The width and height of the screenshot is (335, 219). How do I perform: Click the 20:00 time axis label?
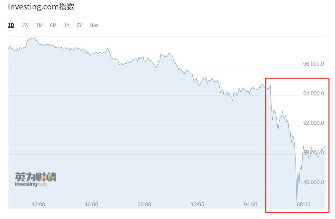click(144, 204)
